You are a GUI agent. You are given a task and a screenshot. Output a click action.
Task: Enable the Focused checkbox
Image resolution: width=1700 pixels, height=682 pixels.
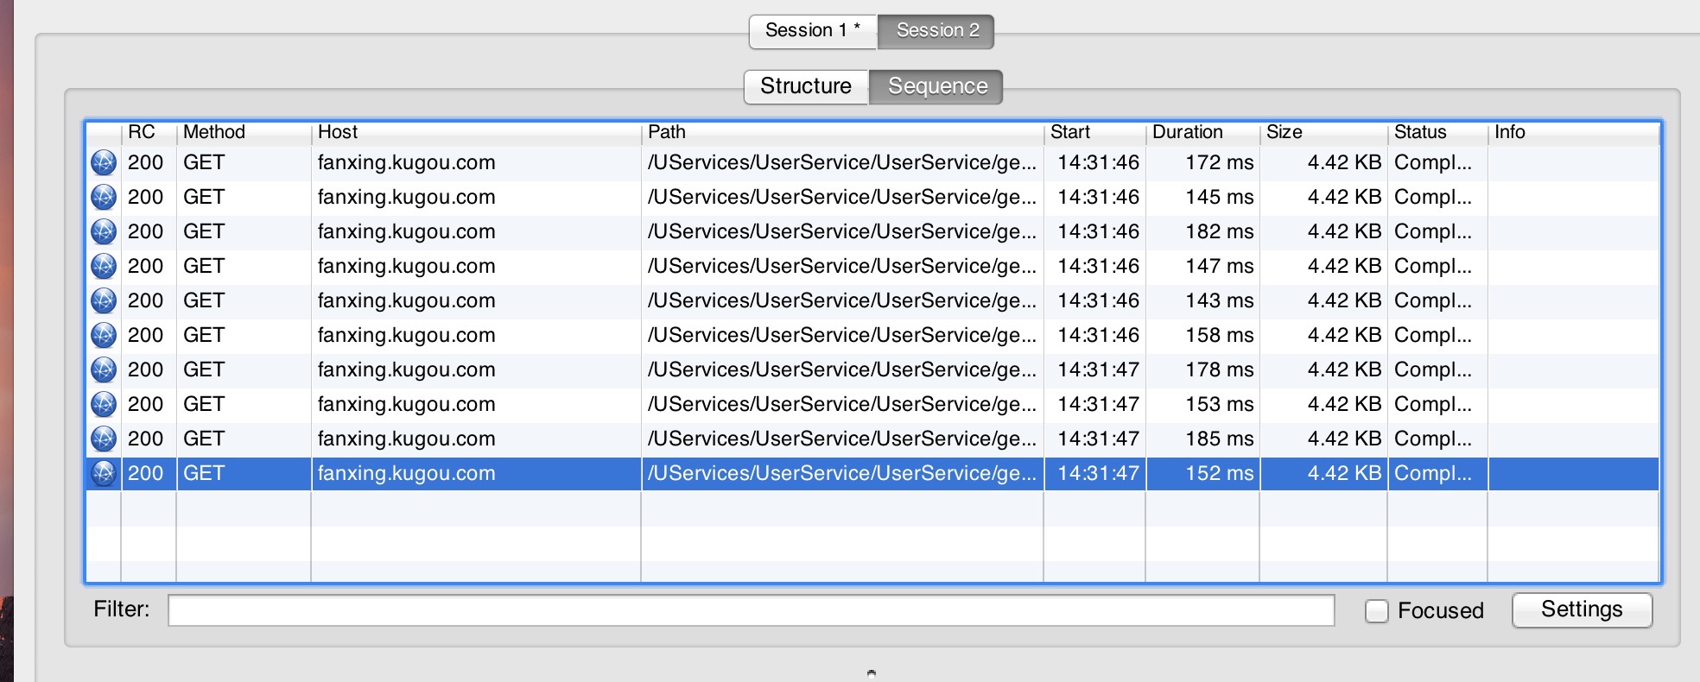coord(1377,610)
